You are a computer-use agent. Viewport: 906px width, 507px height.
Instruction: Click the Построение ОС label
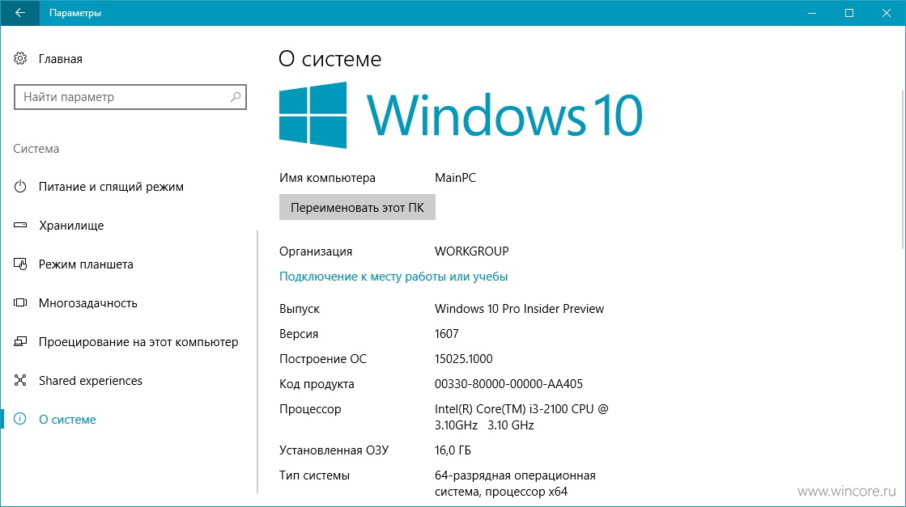tap(322, 359)
